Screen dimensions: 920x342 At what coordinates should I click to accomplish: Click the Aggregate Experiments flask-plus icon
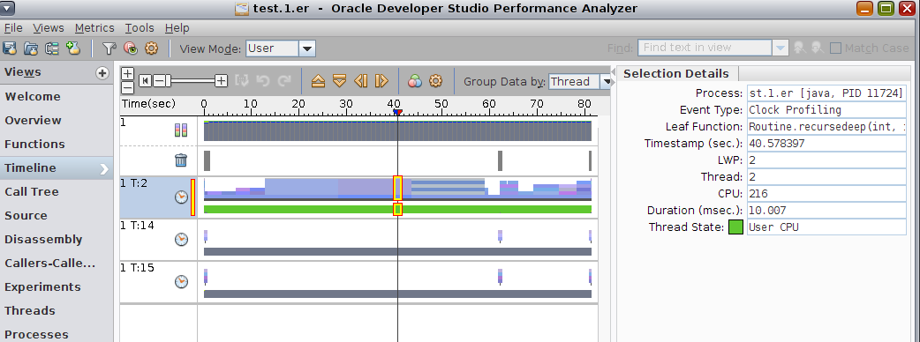(x=73, y=48)
